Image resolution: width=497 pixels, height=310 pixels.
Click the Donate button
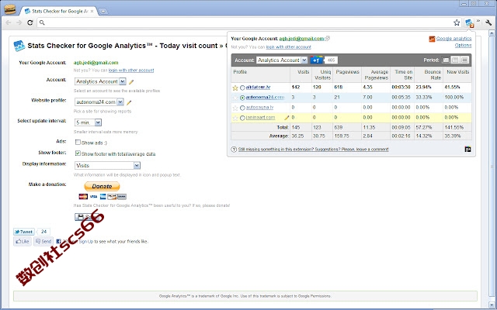point(102,186)
